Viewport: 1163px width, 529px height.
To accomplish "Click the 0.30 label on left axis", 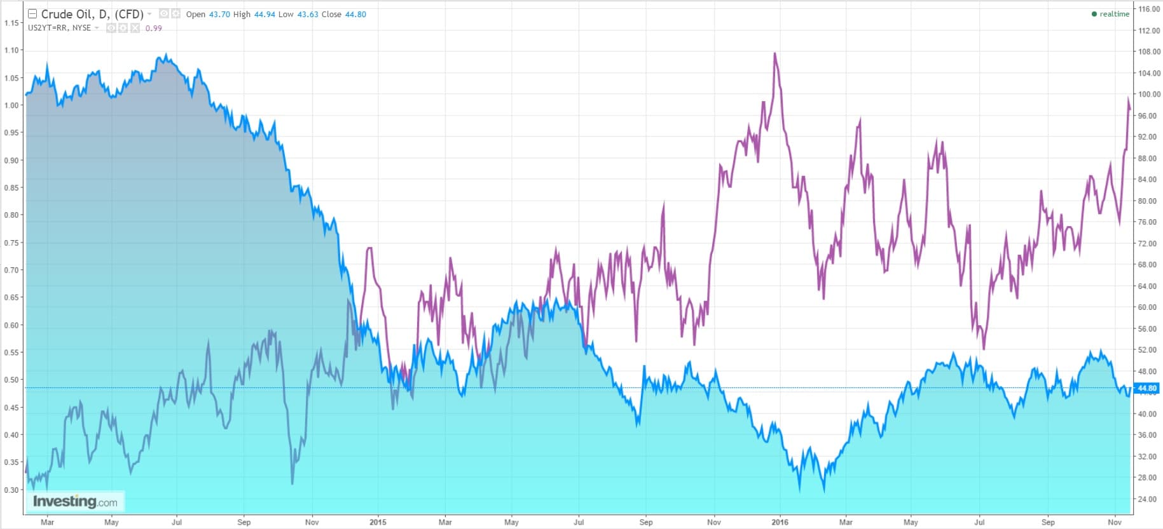I will [x=11, y=490].
